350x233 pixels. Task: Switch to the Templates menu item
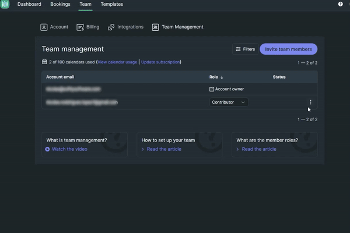tap(112, 4)
